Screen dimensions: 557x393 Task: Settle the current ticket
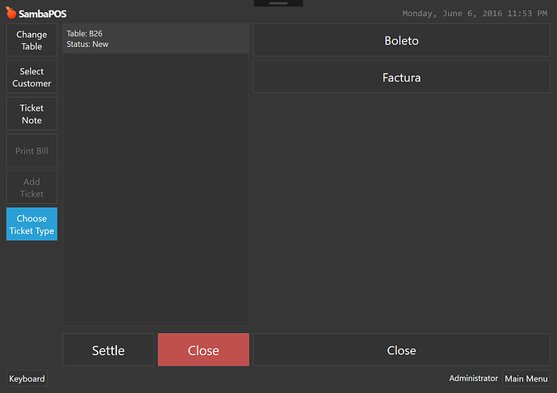pos(108,350)
